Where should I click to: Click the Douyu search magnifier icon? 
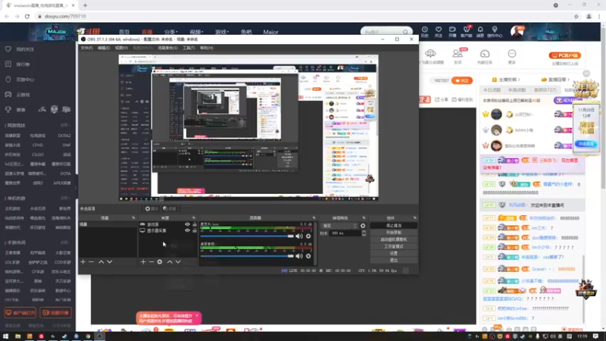pyautogui.click(x=405, y=32)
